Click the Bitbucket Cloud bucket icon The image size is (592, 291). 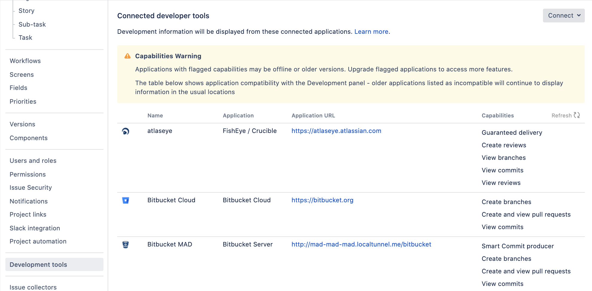pos(126,200)
